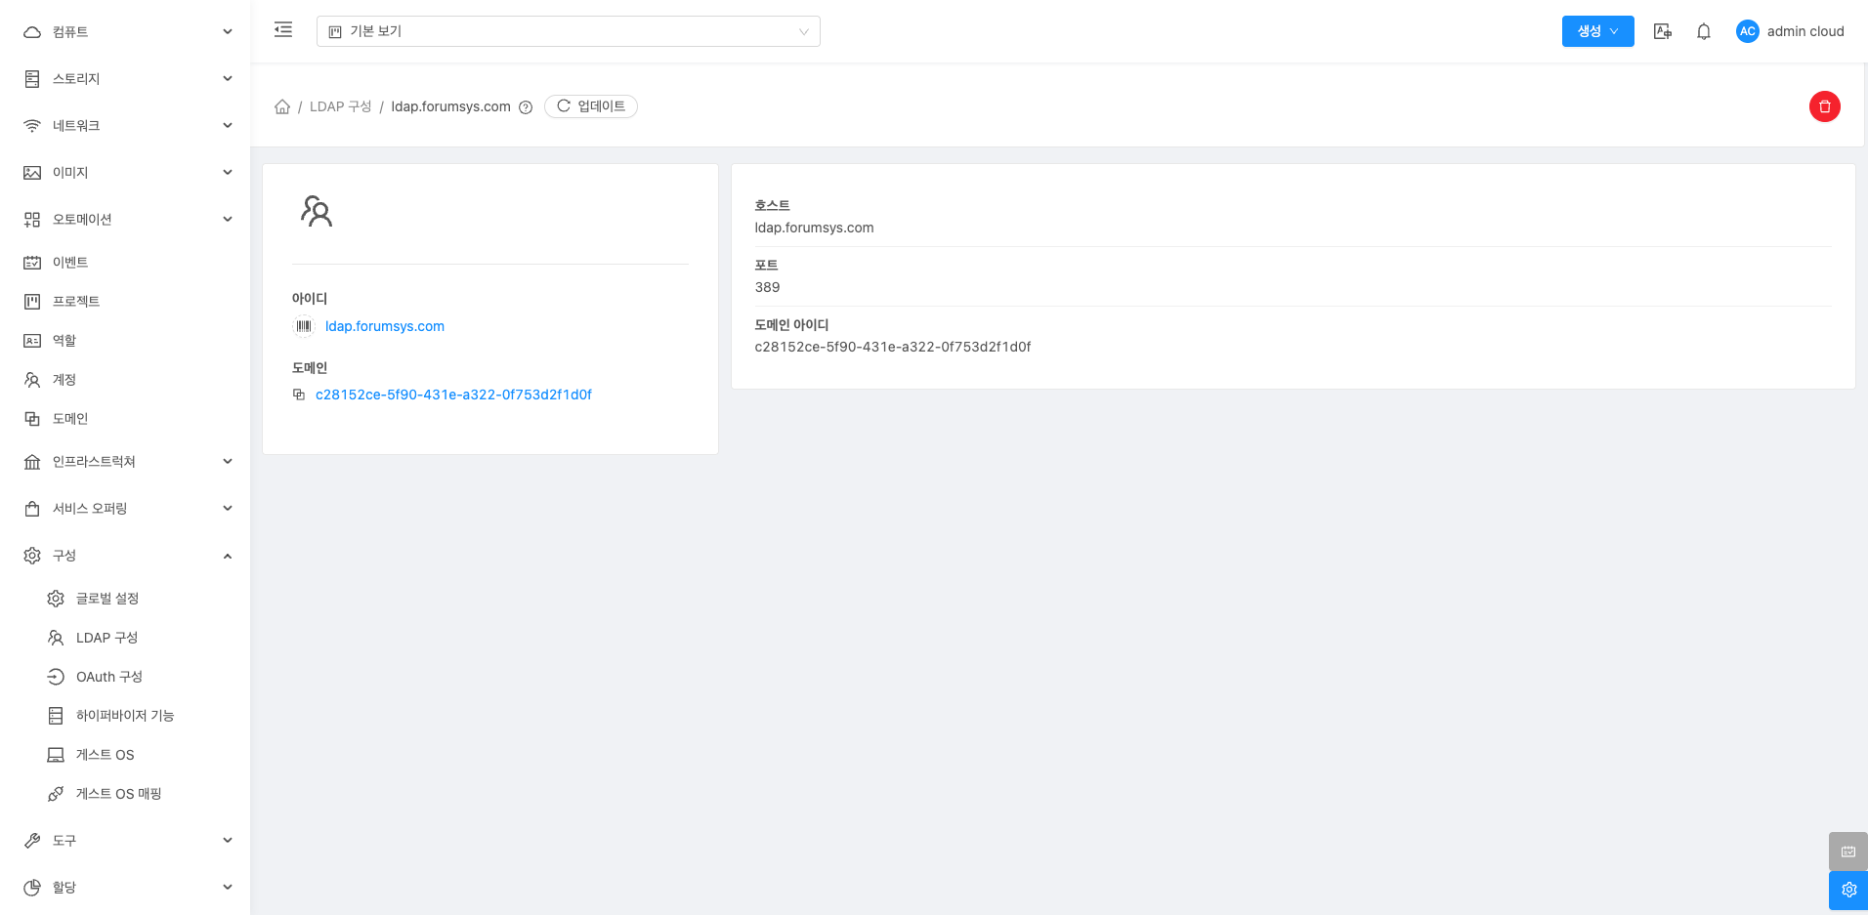Viewport: 1868px width, 915px height.
Task: Go to 글로벌 설정 menu item
Action: [107, 599]
